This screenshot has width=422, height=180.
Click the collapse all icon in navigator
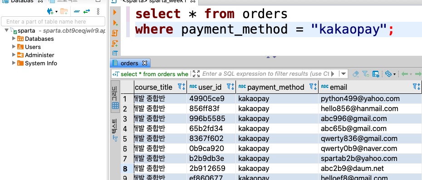click(x=77, y=11)
